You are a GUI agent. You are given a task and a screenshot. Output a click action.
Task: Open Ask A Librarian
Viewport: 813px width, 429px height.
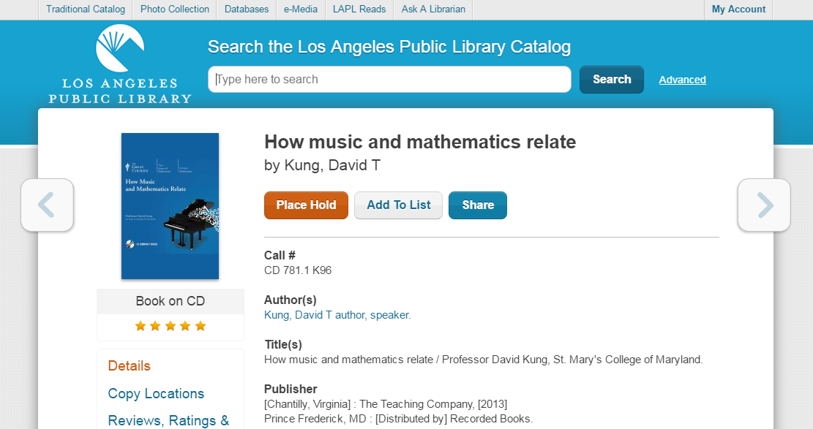433,10
